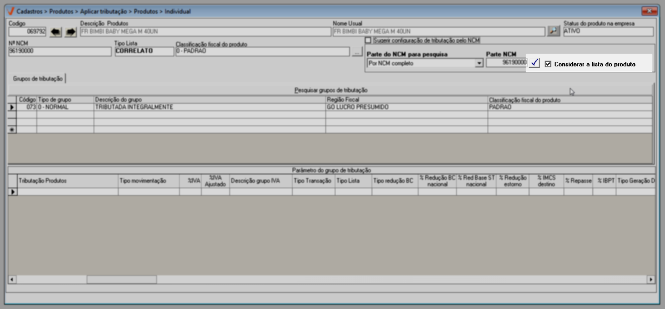Click Tipo Transação column header
665x309 pixels.
[314, 181]
